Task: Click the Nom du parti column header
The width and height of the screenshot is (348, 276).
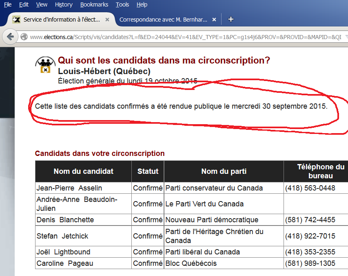Action: pos(224,171)
